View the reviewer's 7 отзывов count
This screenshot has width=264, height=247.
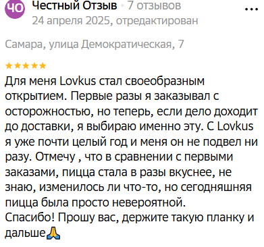(x=155, y=5)
